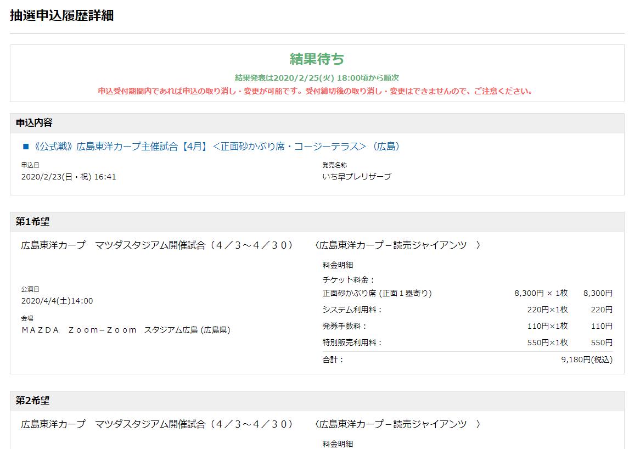Click the issuing fee total 110円

(x=602, y=326)
